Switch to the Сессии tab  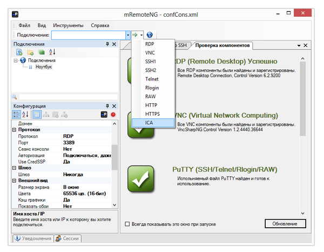coord(67,238)
